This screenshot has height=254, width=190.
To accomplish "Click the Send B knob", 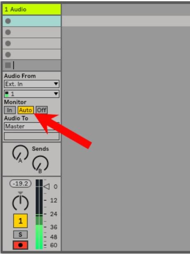I will 40,164.
